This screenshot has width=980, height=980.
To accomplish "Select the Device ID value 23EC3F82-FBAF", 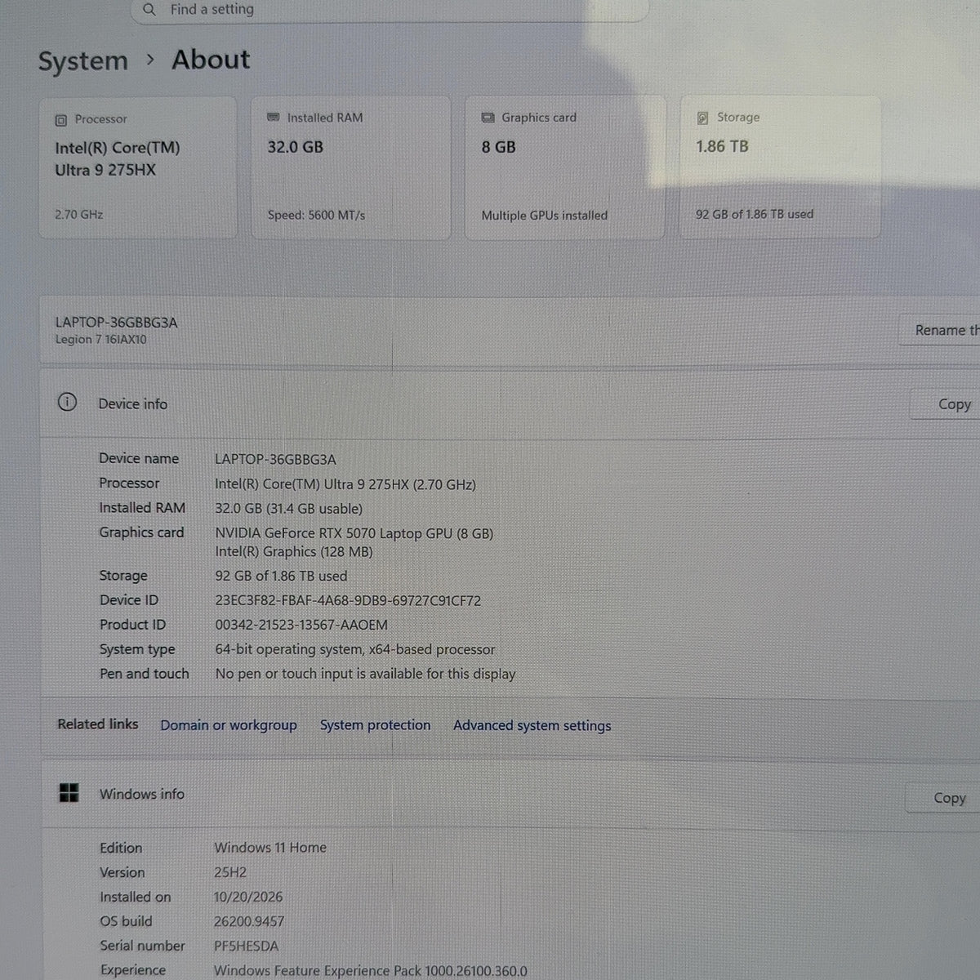I will click(x=348, y=601).
